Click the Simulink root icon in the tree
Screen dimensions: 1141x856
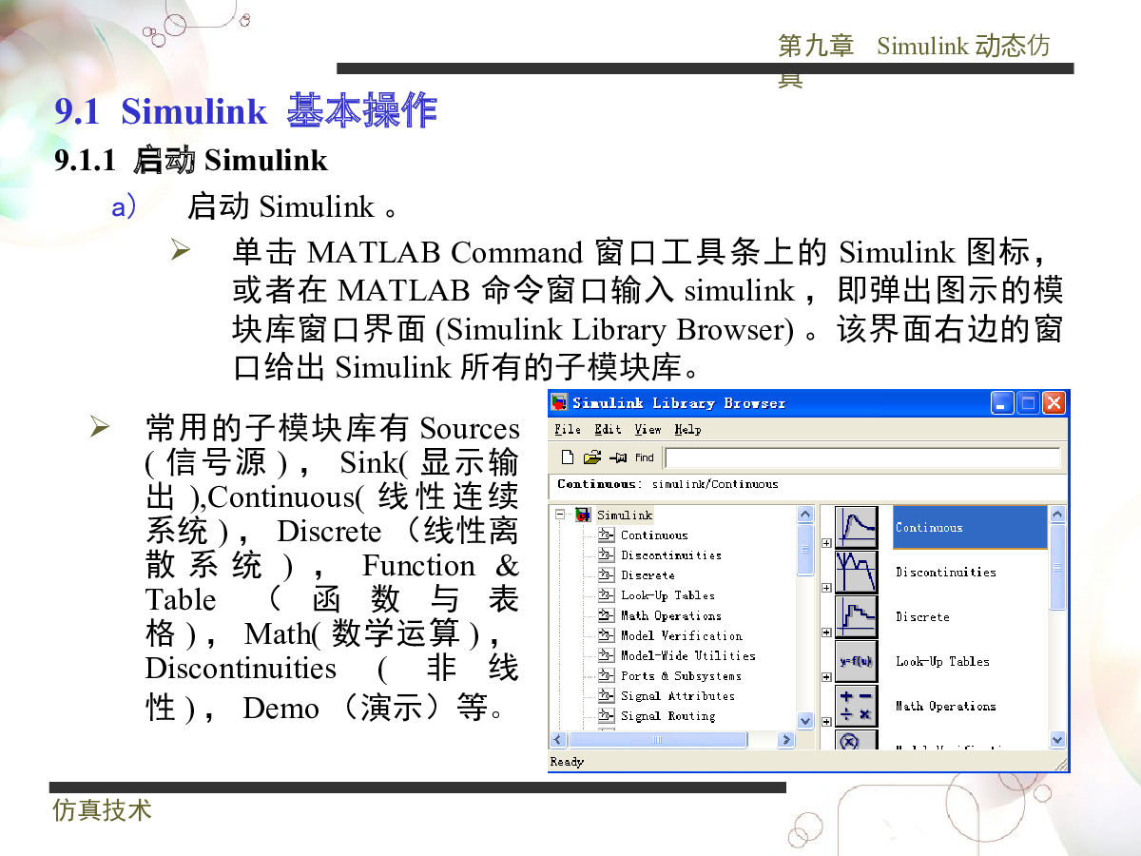[583, 516]
